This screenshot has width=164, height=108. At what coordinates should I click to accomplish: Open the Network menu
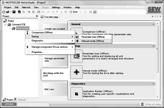pyautogui.click(x=26, y=7)
